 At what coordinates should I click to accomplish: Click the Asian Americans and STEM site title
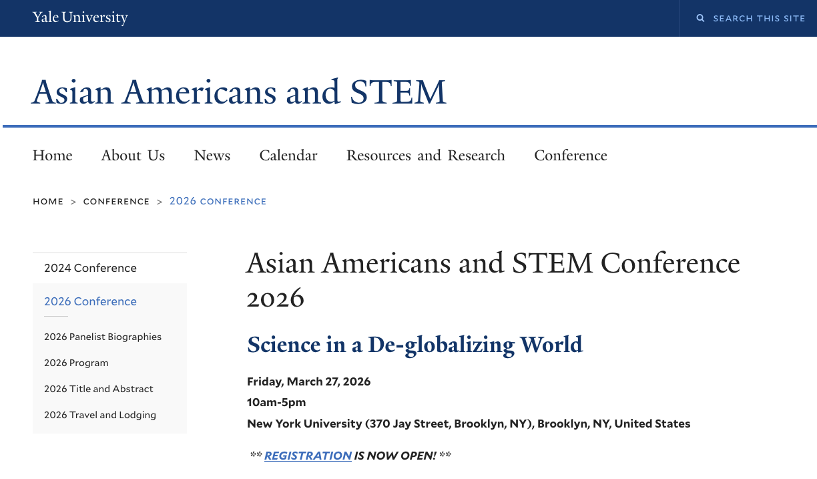[238, 92]
